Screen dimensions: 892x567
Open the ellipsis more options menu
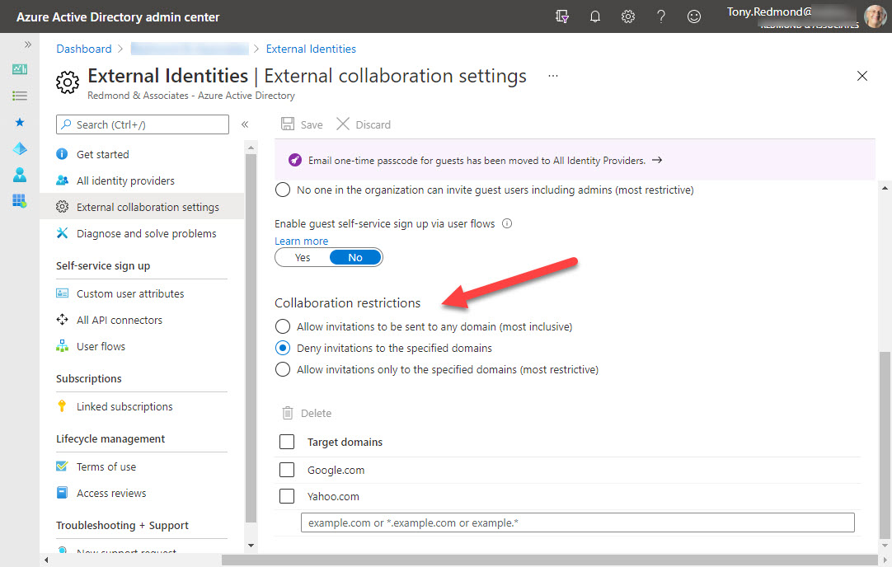pos(553,76)
